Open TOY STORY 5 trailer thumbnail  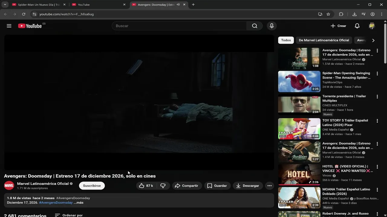tap(299, 129)
